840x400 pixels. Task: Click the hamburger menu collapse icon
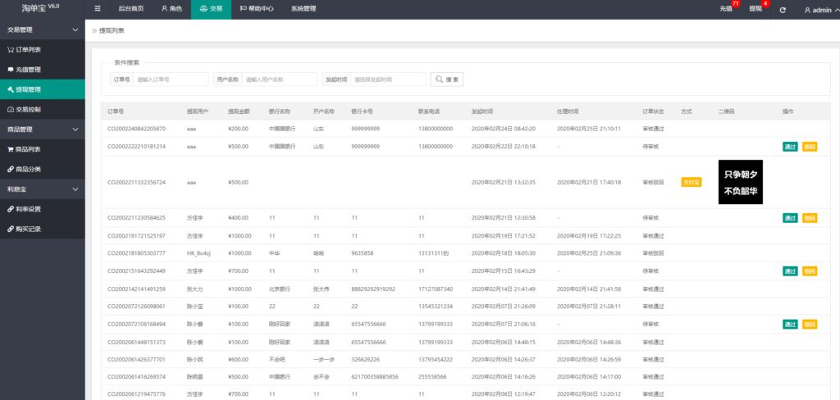(98, 9)
